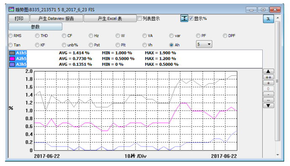Click AVG = 1.414 % value
Viewport: 290px width, 166px height.
[x=74, y=53]
